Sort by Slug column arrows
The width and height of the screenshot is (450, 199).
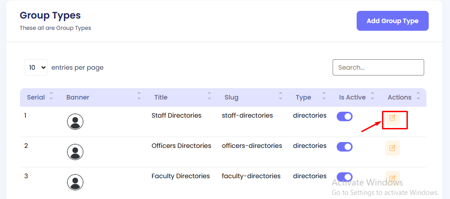[x=281, y=97]
